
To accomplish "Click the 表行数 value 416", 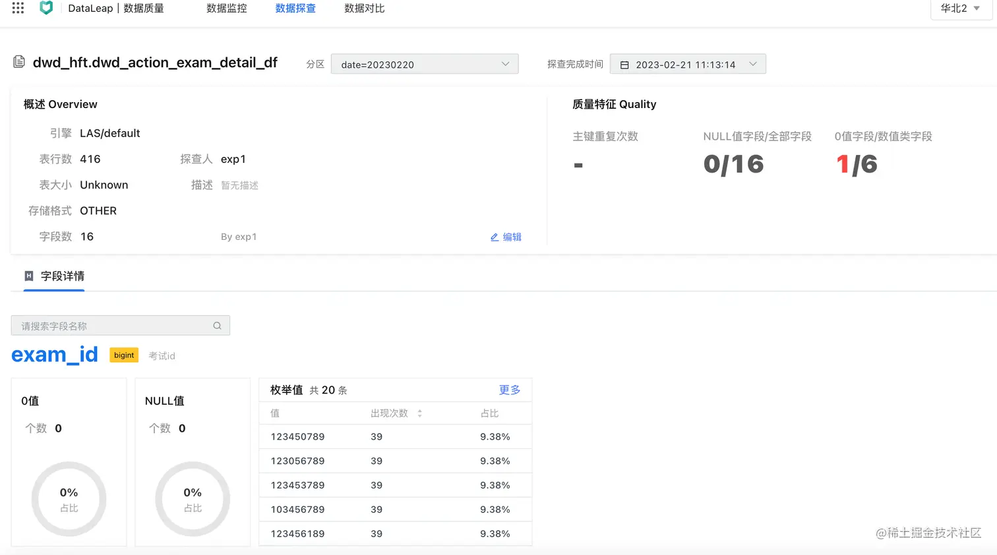I will pyautogui.click(x=90, y=159).
